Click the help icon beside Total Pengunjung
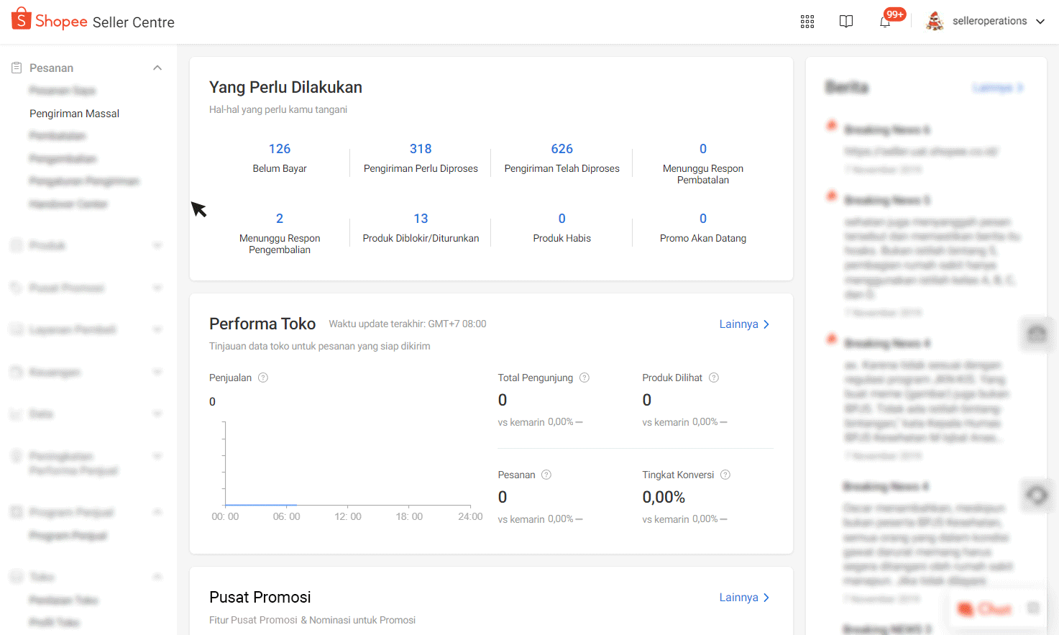The width and height of the screenshot is (1059, 635). coord(584,378)
